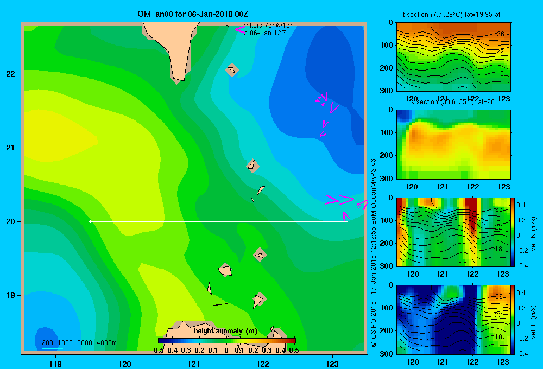
Task: Click the magenta drifter arrow at map top
Action: point(240,29)
